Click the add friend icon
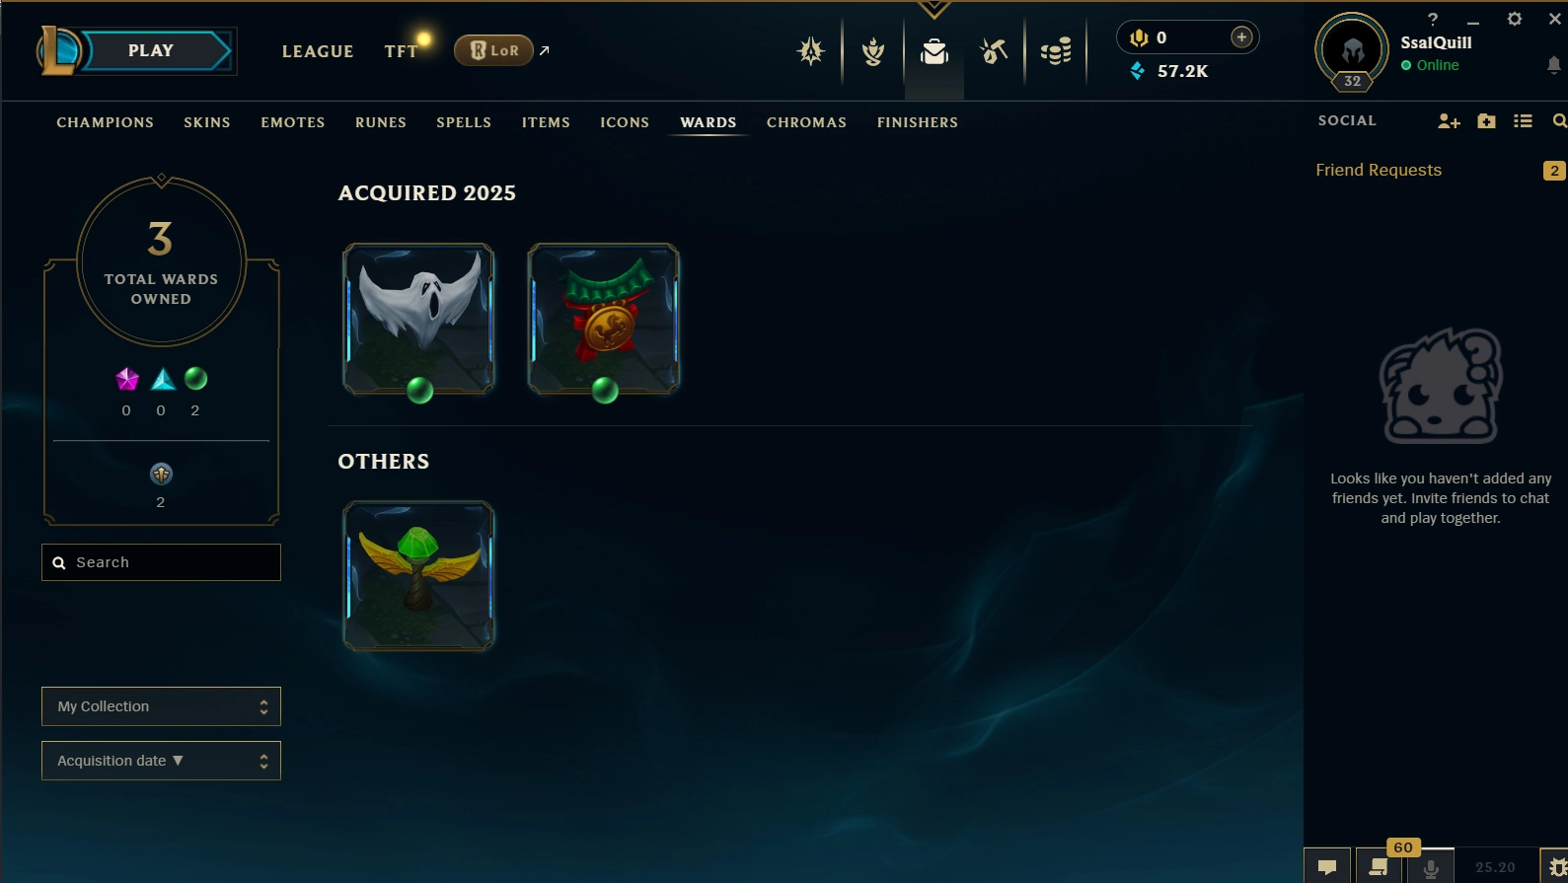The height and width of the screenshot is (883, 1568). click(1449, 120)
